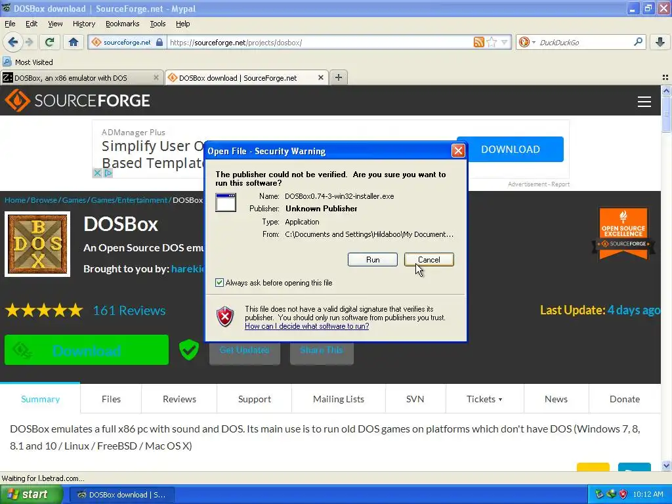672x504 pixels.
Task: Click the SourceForge logo
Action: coord(77,100)
